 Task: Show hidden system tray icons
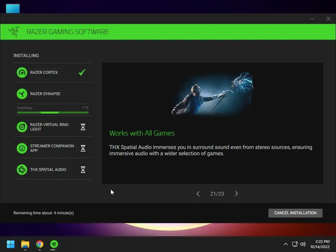pyautogui.click(x=286, y=244)
